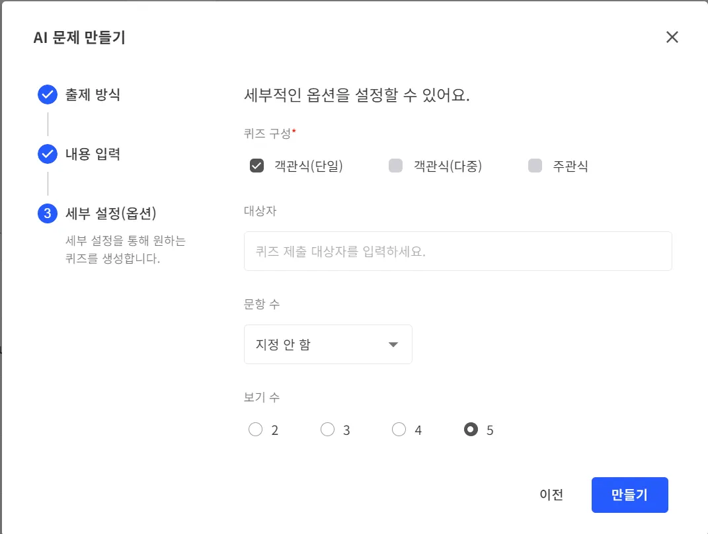Check the 주관식 checkbox

pos(535,166)
